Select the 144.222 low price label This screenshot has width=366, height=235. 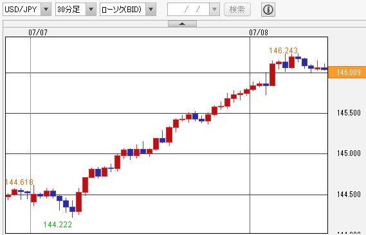(x=57, y=225)
